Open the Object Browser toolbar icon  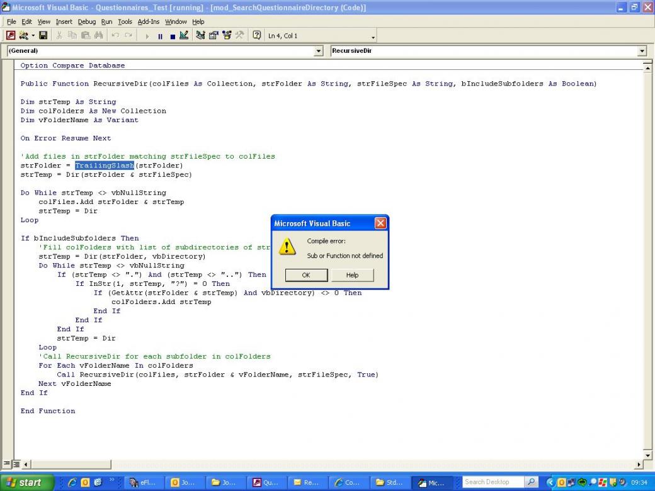click(x=226, y=35)
